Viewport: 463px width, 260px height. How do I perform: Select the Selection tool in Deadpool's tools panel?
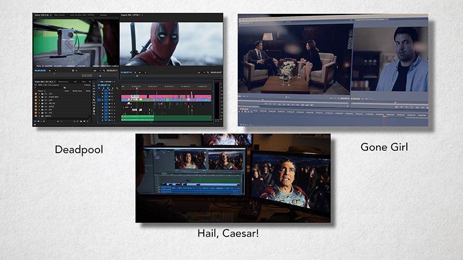point(94,83)
